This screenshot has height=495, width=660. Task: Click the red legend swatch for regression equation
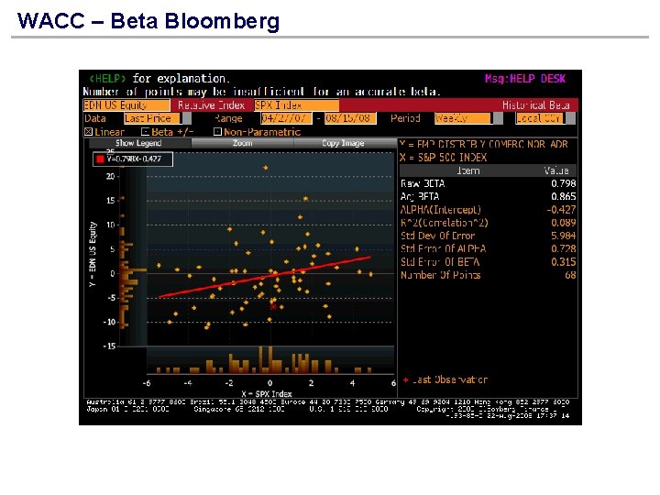pyautogui.click(x=100, y=159)
